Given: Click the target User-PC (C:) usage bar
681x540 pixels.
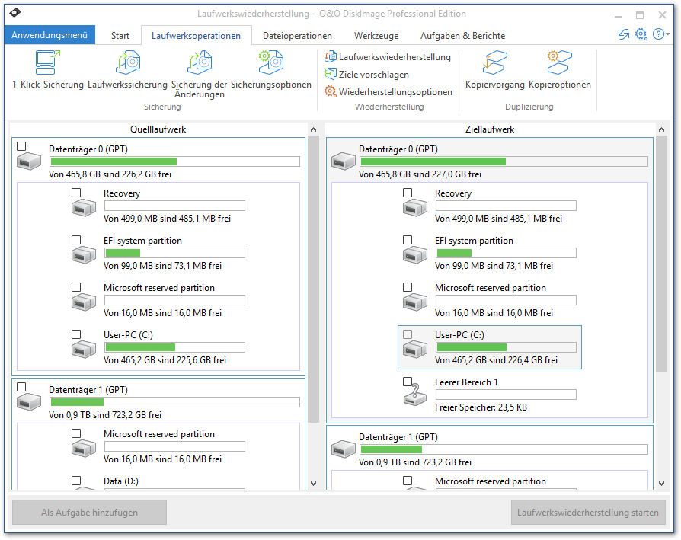Looking at the screenshot, I should 505,347.
